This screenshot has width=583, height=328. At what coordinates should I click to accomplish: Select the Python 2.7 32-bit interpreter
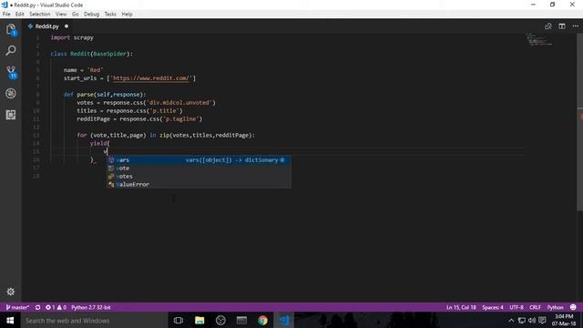tap(91, 308)
